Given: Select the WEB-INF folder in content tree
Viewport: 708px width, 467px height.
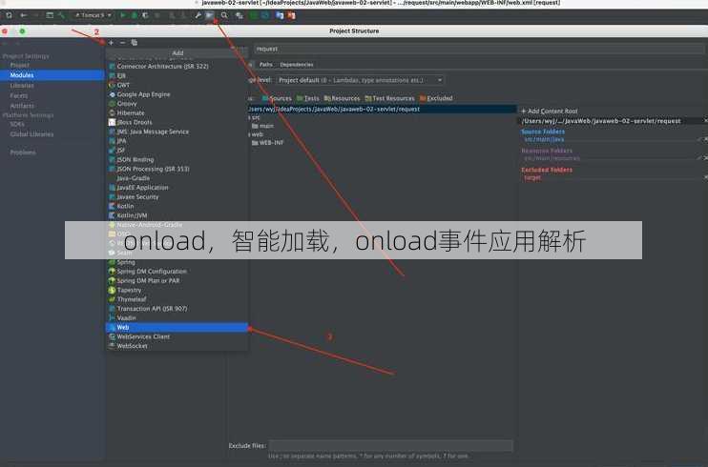Looking at the screenshot, I should pyautogui.click(x=268, y=143).
